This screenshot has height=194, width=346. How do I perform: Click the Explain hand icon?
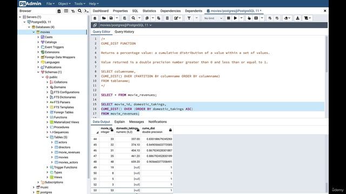tap(249, 18)
